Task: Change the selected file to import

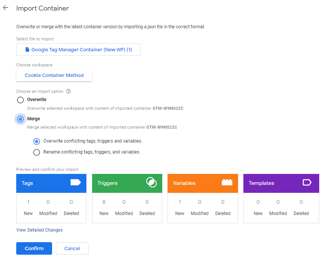Action: click(78, 49)
